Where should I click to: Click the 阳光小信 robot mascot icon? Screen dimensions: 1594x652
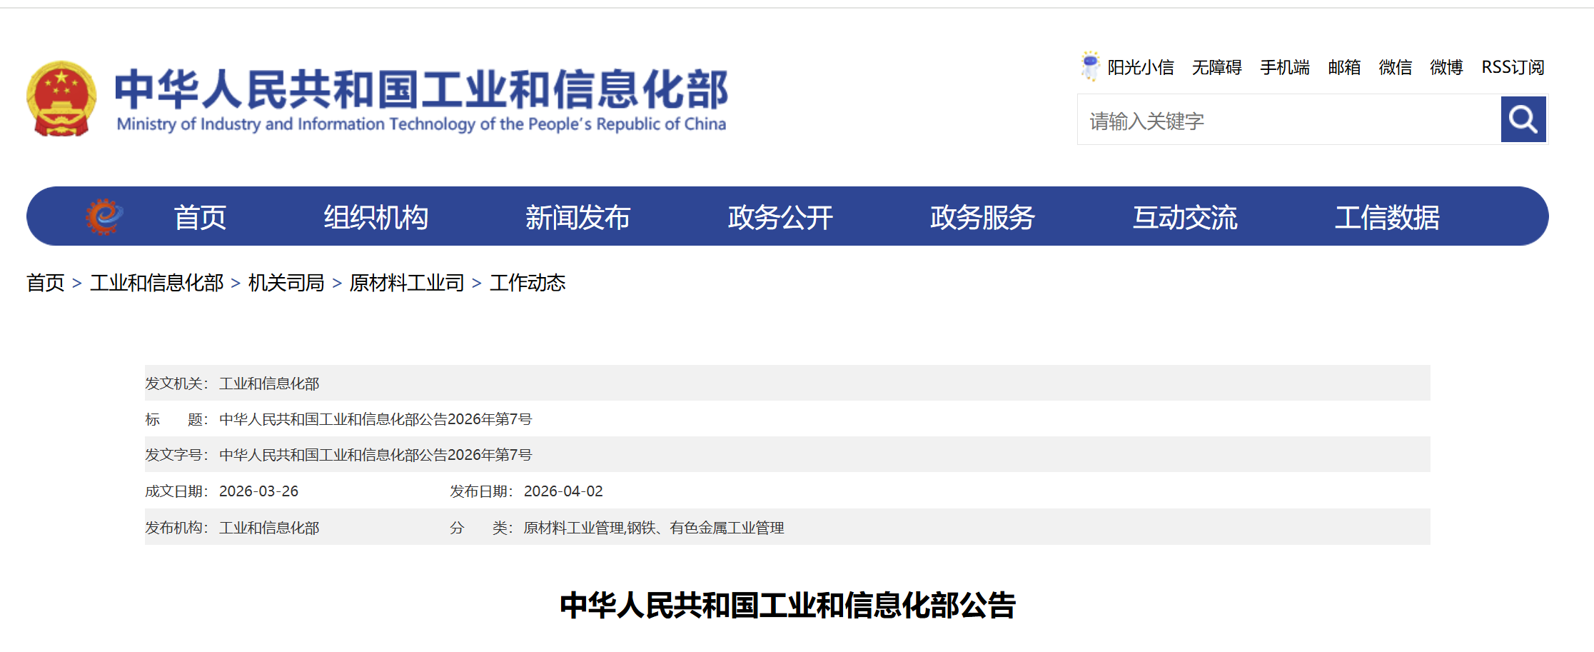1089,66
